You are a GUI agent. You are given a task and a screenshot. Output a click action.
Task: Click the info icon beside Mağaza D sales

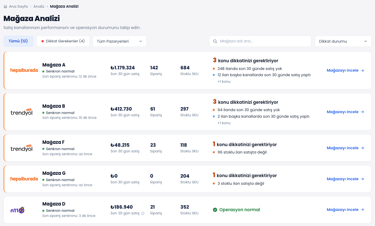143,213
